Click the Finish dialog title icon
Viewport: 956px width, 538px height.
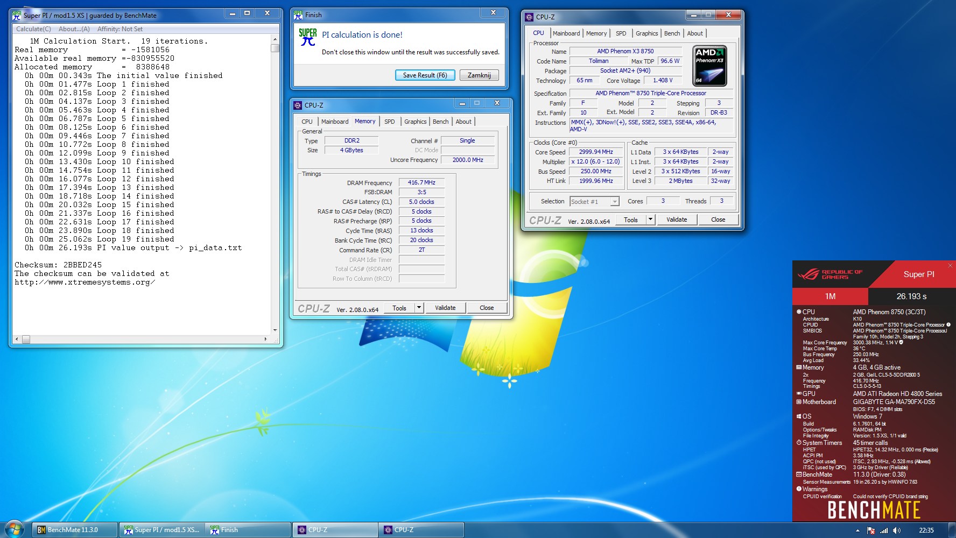(298, 15)
